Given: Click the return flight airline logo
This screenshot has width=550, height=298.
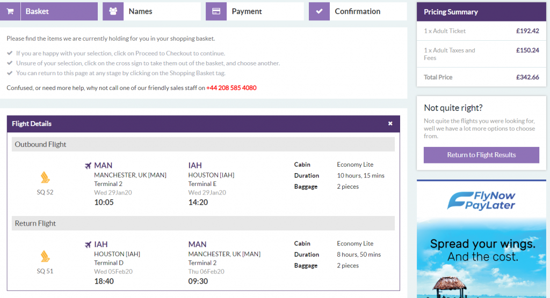Looking at the screenshot, I should point(45,256).
